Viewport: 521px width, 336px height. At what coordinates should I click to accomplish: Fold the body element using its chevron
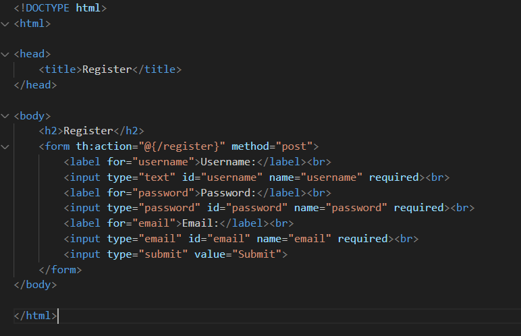click(5, 116)
